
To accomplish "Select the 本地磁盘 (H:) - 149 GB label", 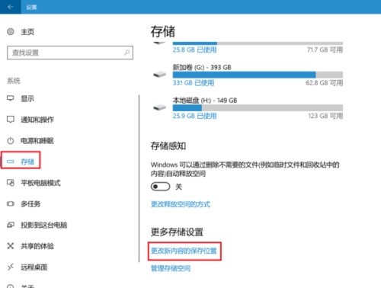I will click(x=205, y=101).
